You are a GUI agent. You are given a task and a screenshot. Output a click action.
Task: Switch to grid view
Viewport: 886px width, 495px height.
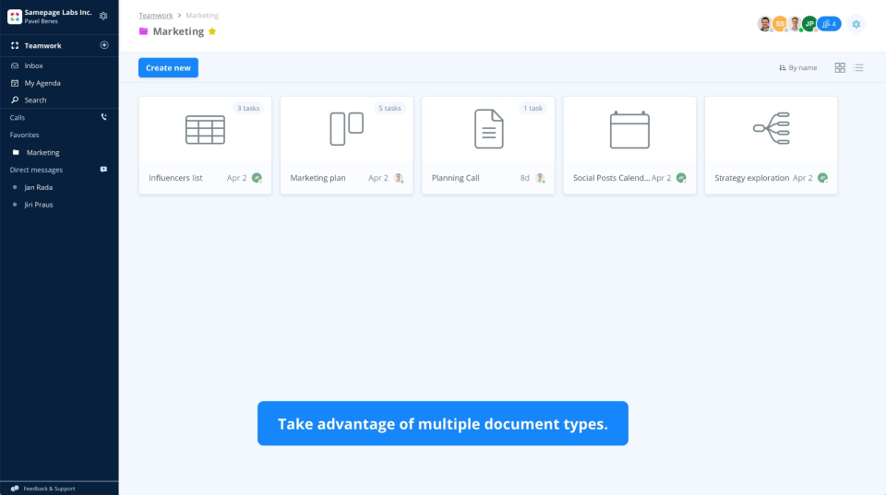[840, 67]
